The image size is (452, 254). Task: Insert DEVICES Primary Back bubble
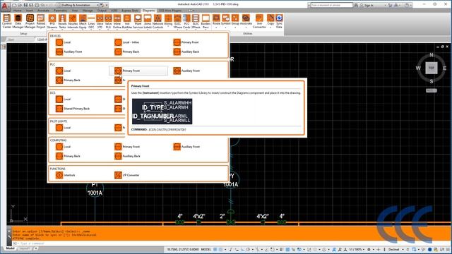[x=127, y=52]
